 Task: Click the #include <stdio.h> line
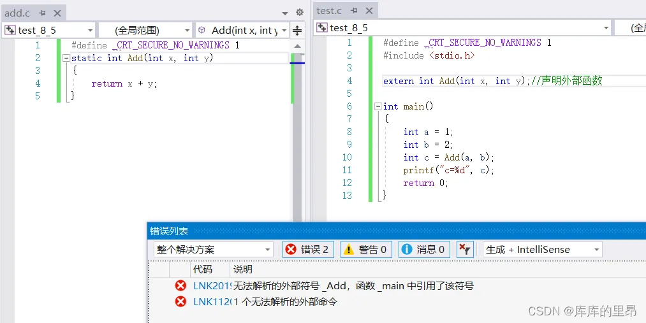[x=429, y=55]
